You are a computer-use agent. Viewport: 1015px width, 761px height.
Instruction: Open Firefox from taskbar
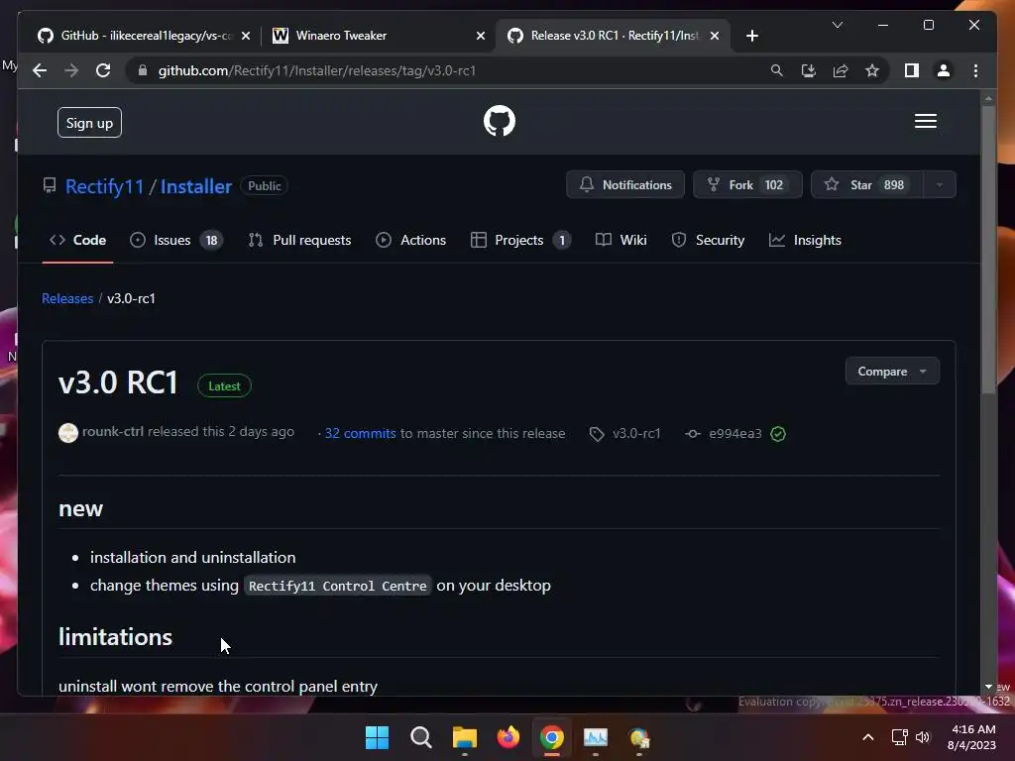[x=508, y=737]
